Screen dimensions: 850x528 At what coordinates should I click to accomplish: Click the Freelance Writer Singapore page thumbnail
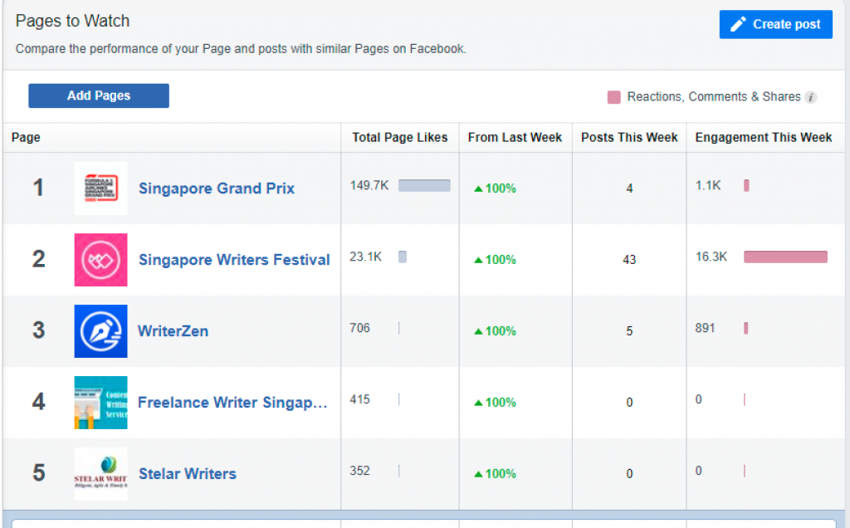[100, 403]
